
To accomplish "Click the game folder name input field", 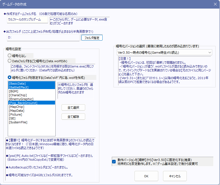I will [27, 20].
